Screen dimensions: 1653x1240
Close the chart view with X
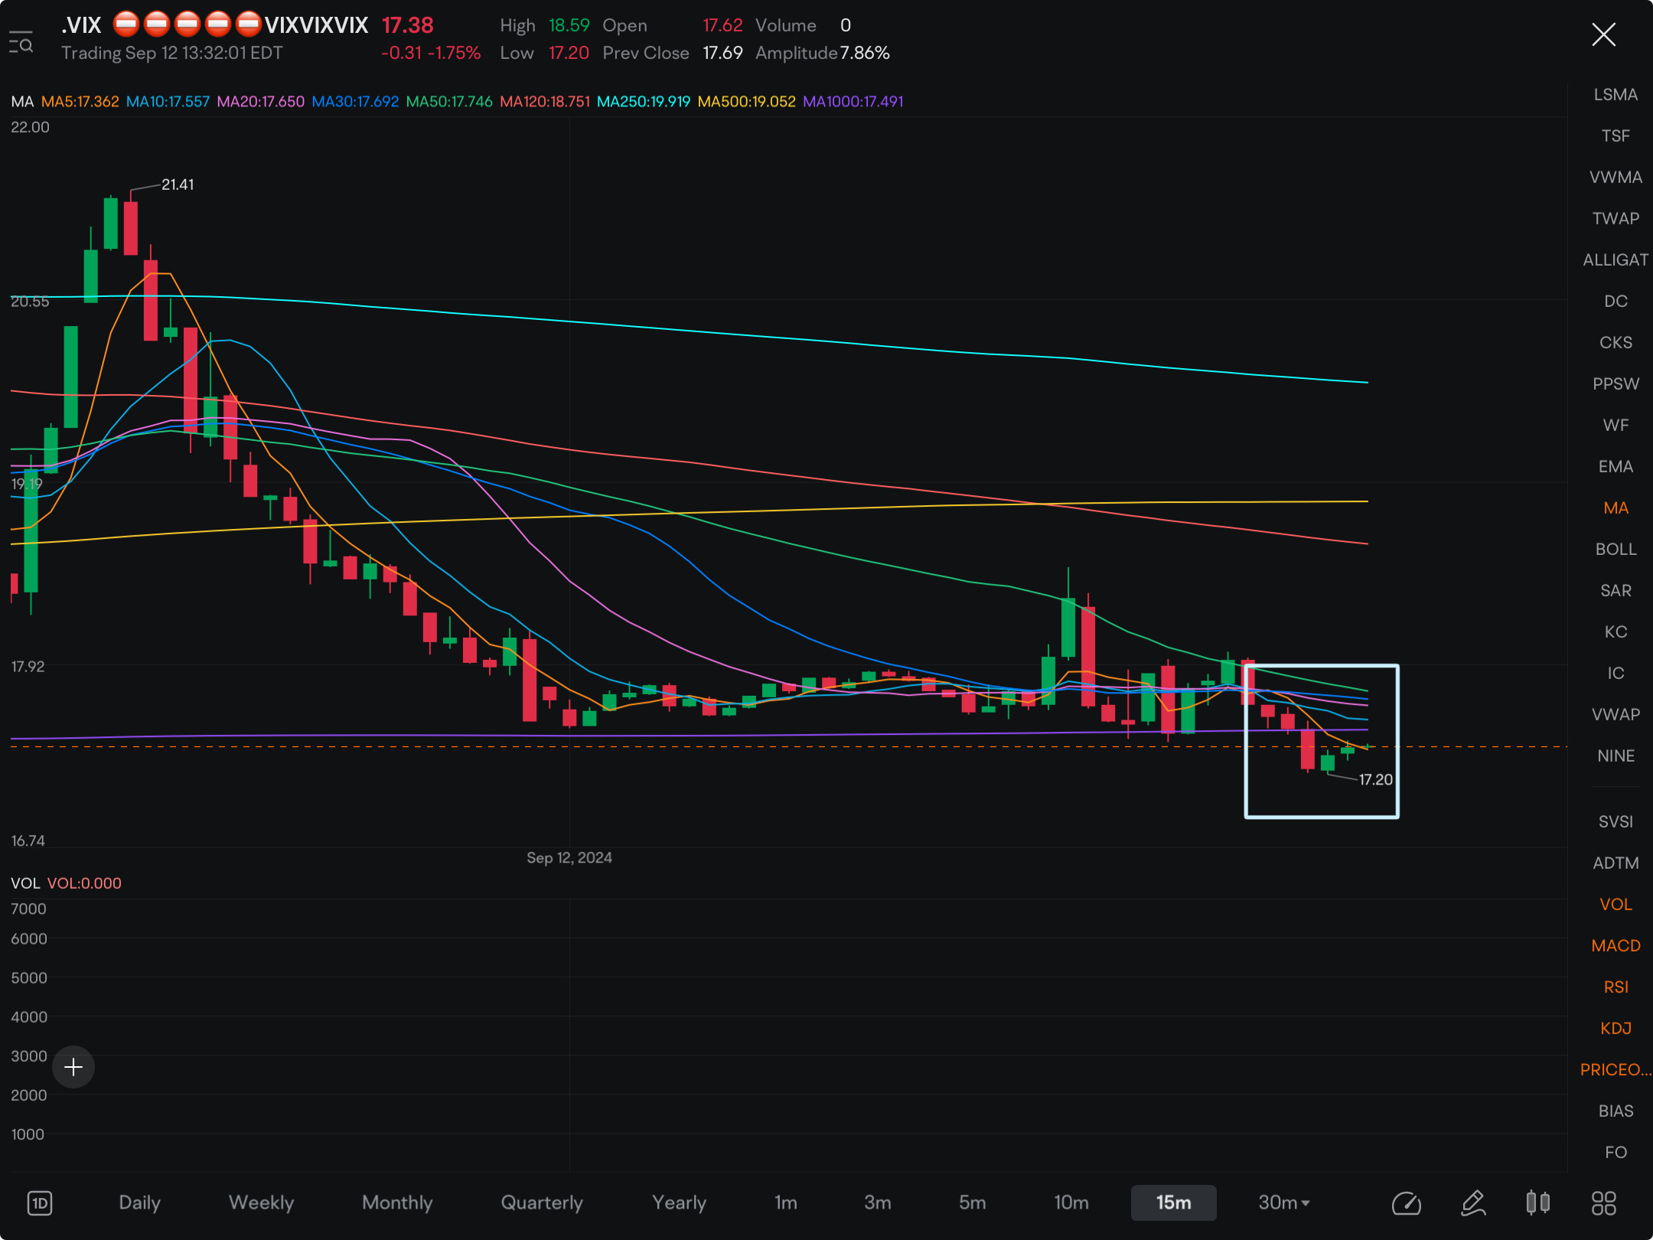1603,34
